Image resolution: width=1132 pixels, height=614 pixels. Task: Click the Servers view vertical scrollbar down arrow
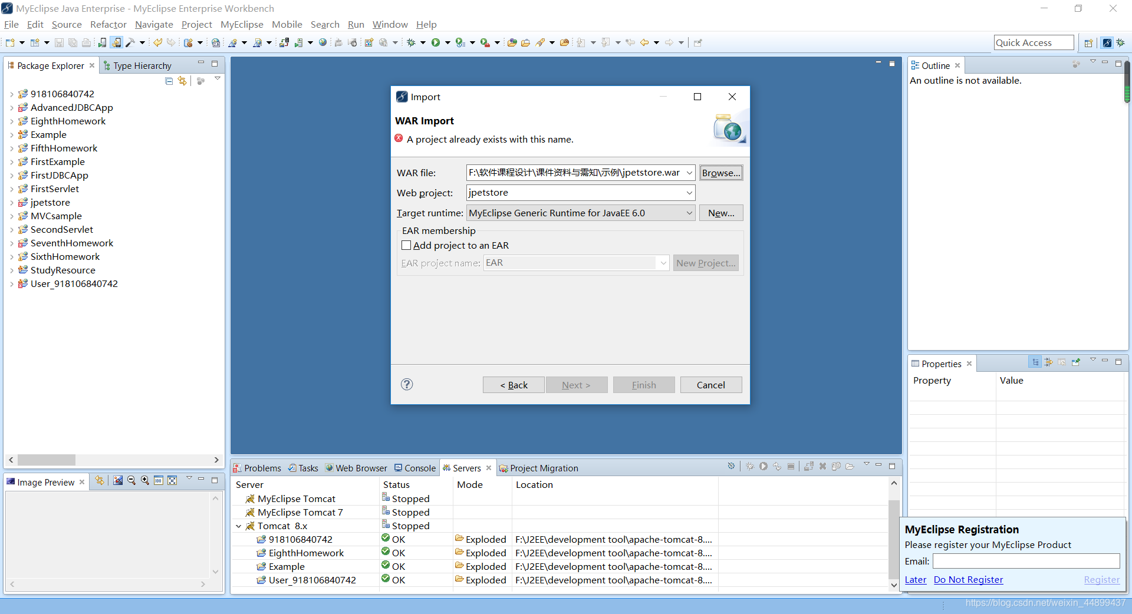click(894, 585)
